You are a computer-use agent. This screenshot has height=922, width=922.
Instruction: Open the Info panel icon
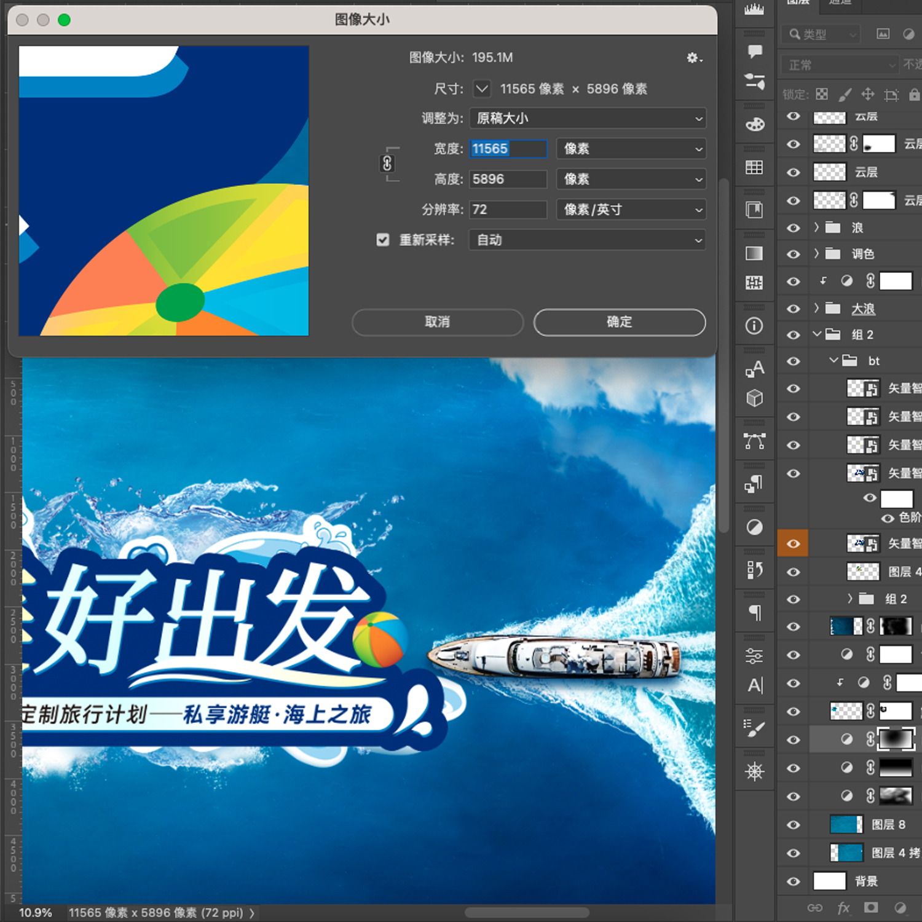click(754, 326)
